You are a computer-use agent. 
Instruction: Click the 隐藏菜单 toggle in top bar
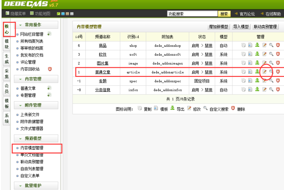tap(16, 13)
